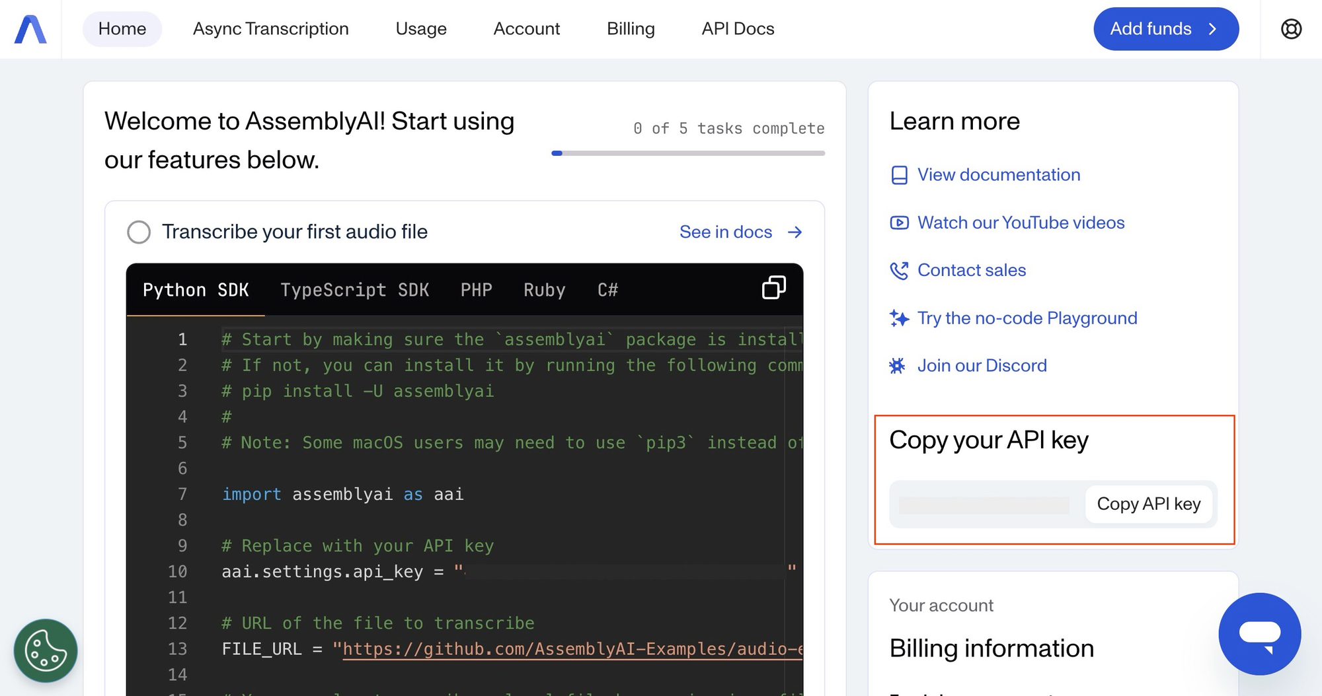This screenshot has height=696, width=1322.
Task: Open the Account page
Action: [527, 29]
